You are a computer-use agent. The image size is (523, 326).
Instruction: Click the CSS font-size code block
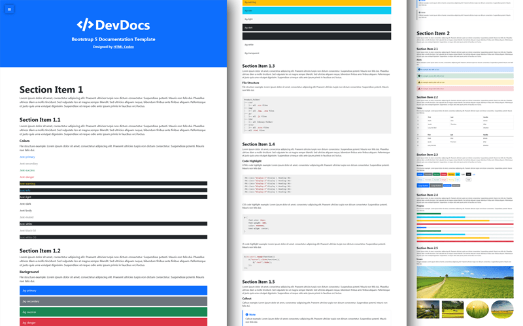pos(316,224)
